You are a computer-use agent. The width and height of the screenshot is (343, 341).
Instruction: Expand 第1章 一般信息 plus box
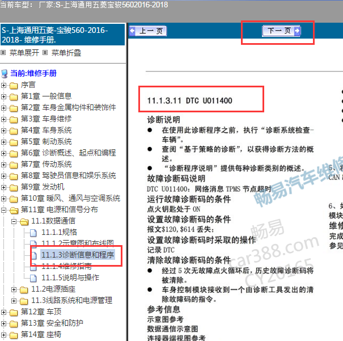point(3,96)
